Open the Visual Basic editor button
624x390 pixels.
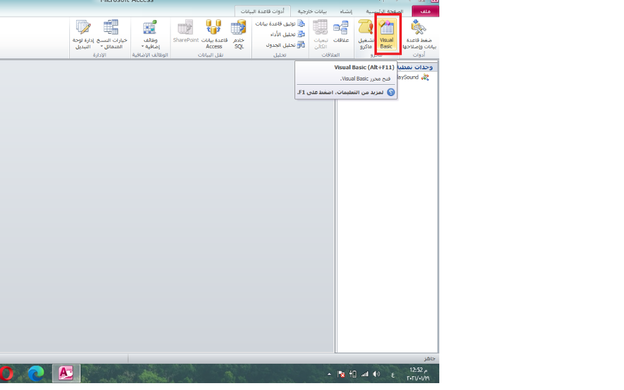click(x=386, y=34)
